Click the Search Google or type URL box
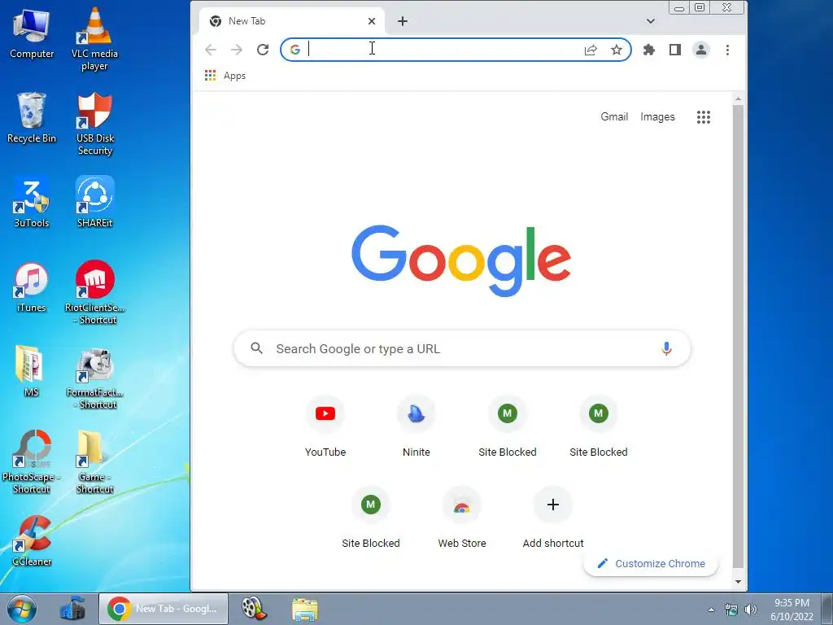This screenshot has height=625, width=833. (x=462, y=348)
